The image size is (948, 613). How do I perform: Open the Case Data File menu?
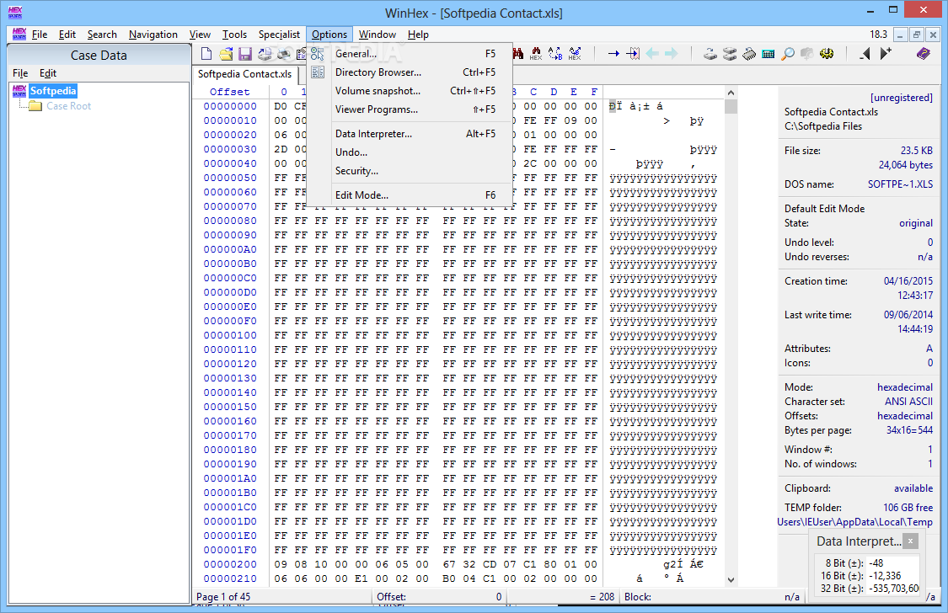coord(20,73)
